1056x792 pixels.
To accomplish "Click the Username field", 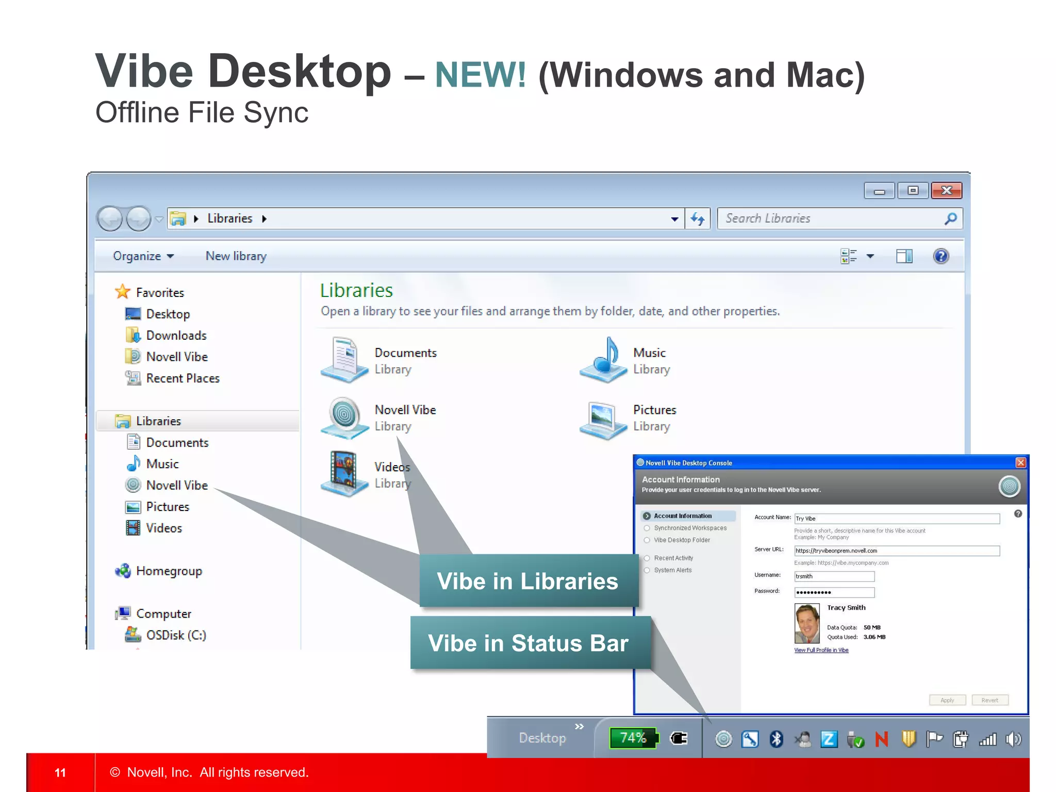I will pos(834,576).
